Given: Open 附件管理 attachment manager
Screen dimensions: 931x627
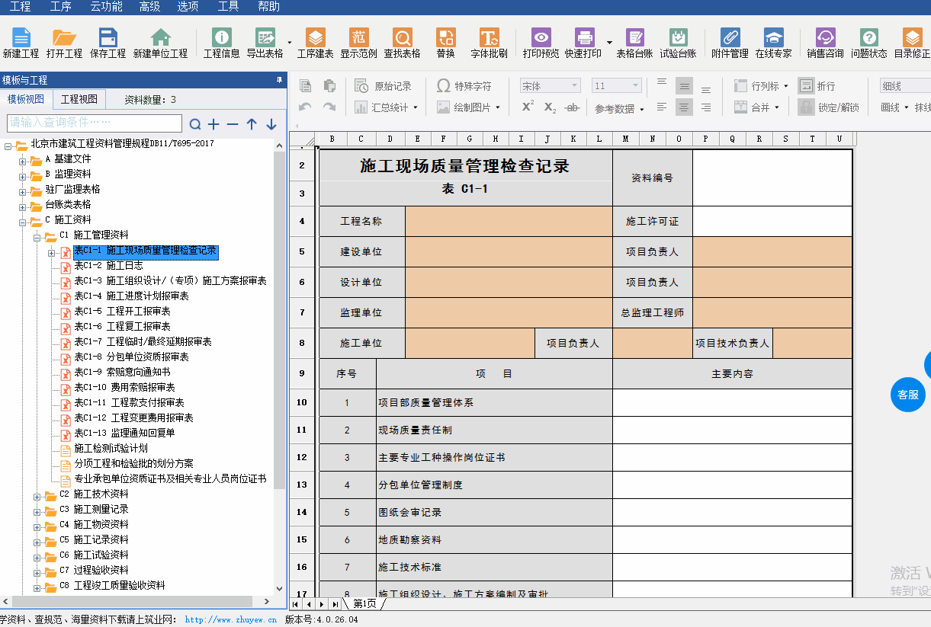Looking at the screenshot, I should click(x=730, y=43).
